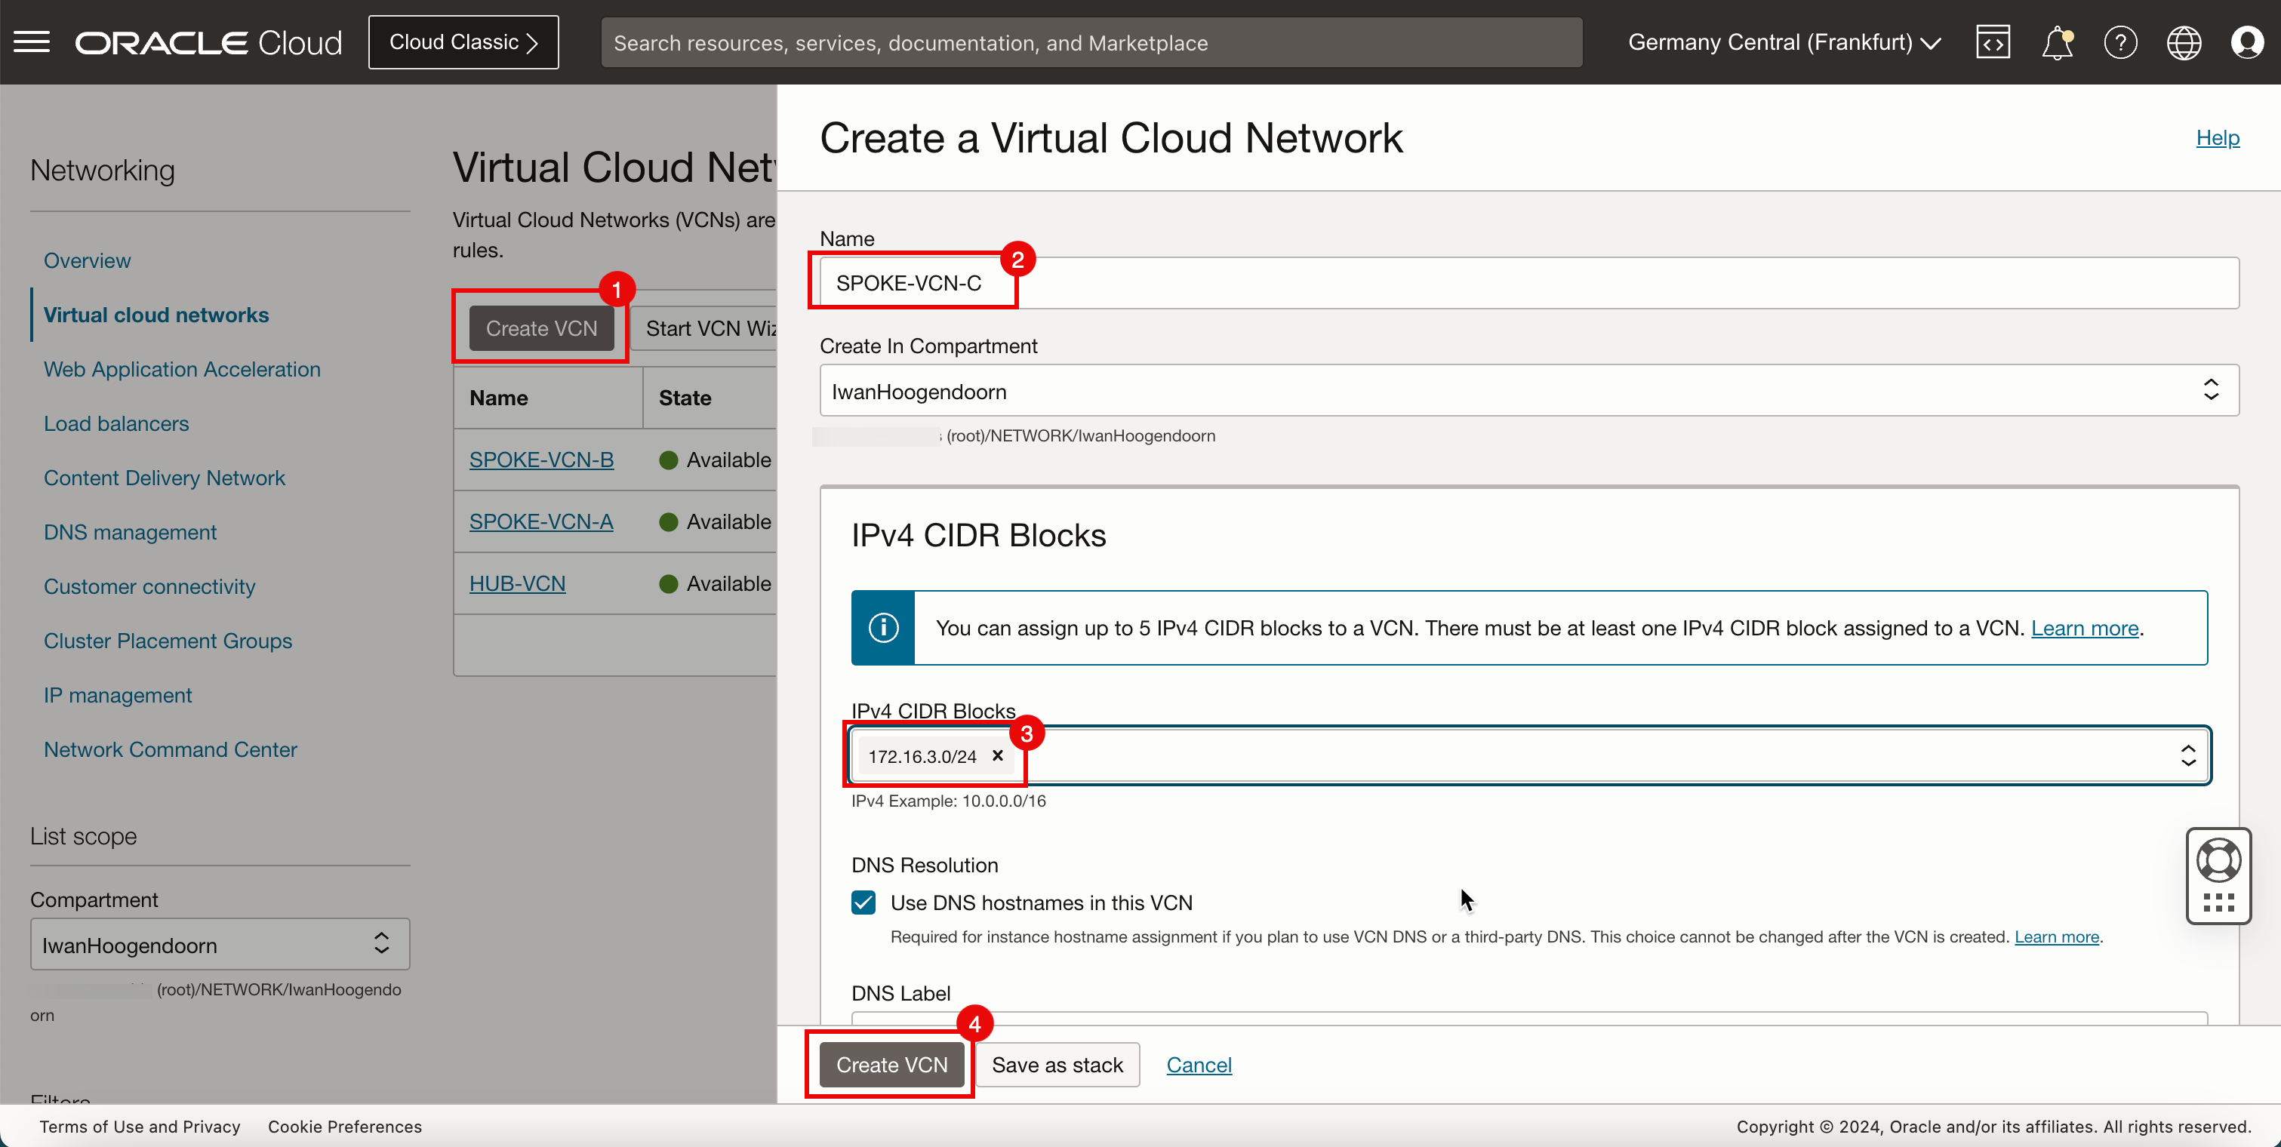Viewport: 2281px width, 1147px height.
Task: Check the DNS Resolution checkbox option
Action: coord(863,903)
